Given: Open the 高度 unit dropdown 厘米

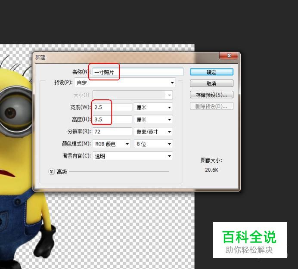Looking at the screenshot, I should point(153,120).
